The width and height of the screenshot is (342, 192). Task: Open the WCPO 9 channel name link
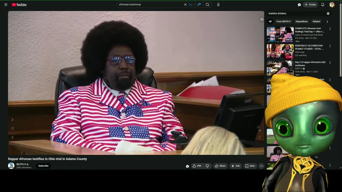[x=21, y=164]
